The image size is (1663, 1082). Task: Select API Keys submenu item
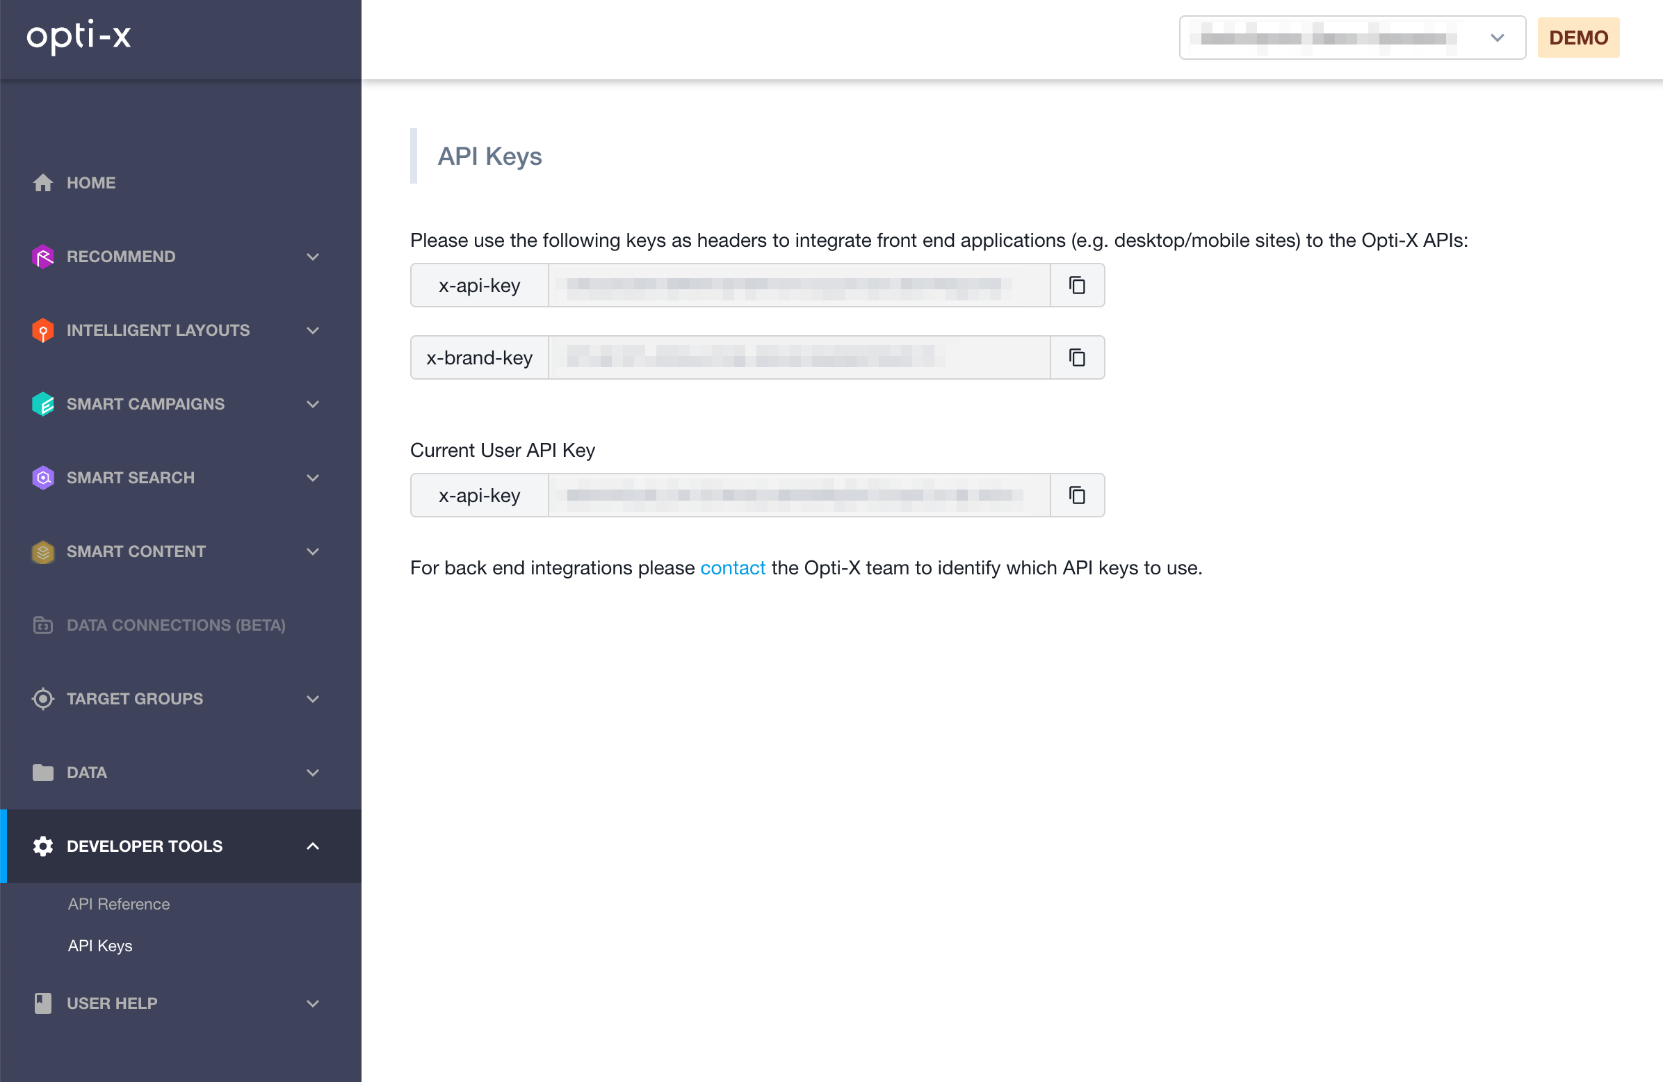click(x=100, y=946)
